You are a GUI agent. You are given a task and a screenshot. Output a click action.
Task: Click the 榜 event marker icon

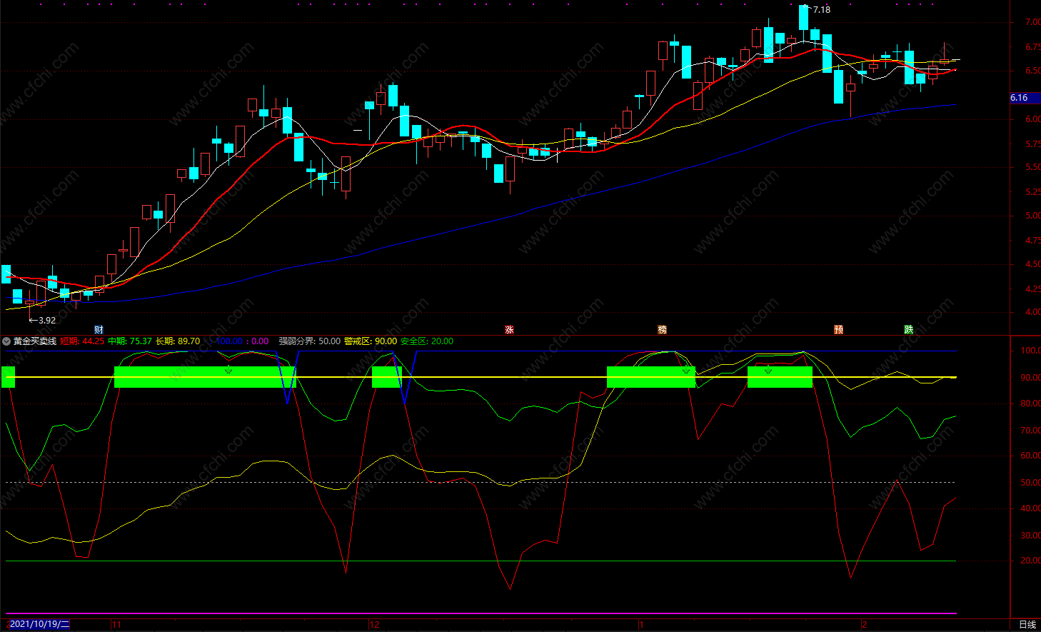662,330
